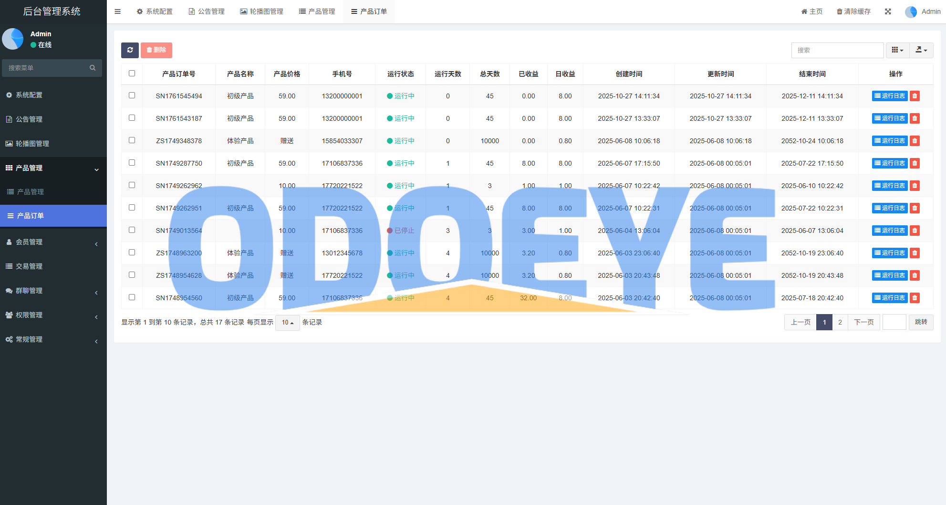Toggle the sidebar hamburger menu icon

click(x=117, y=11)
